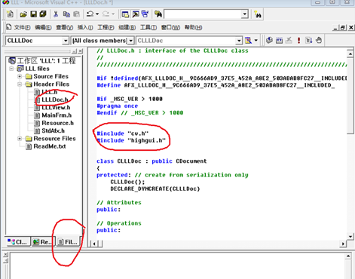Collapse the Header Files folder
The width and height of the screenshot is (355, 279).
(x=20, y=84)
